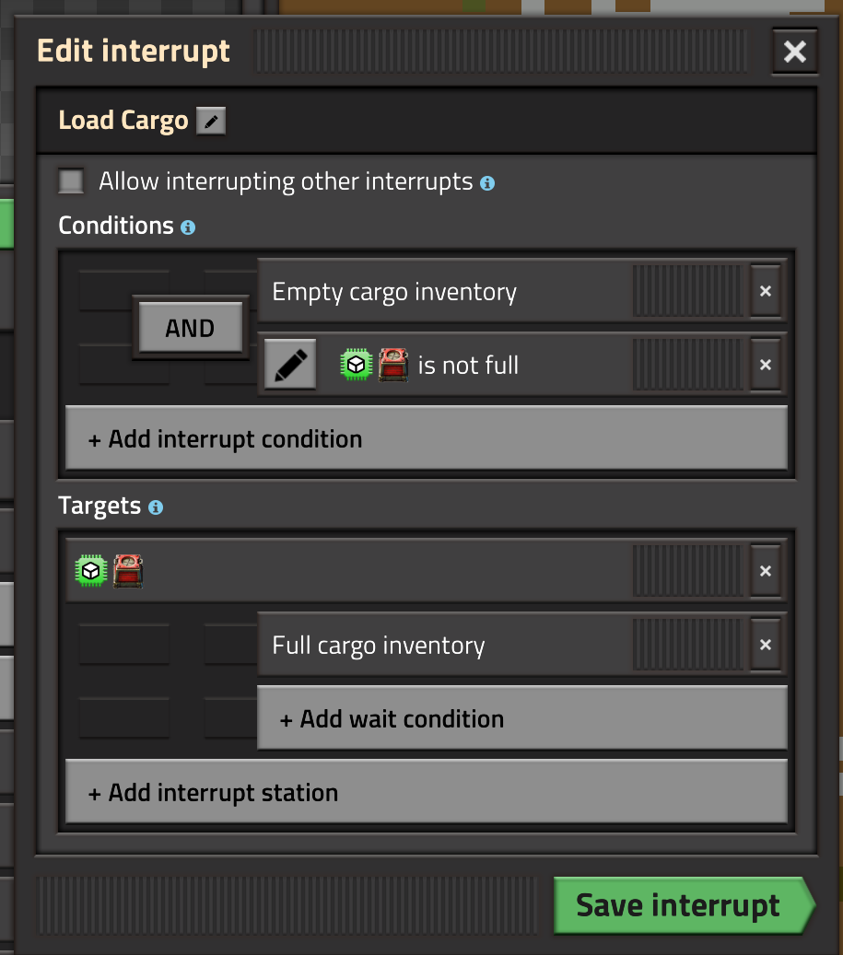Screen dimensions: 843x955
Task: Click the green signal icon in target row
Action: click(90, 571)
